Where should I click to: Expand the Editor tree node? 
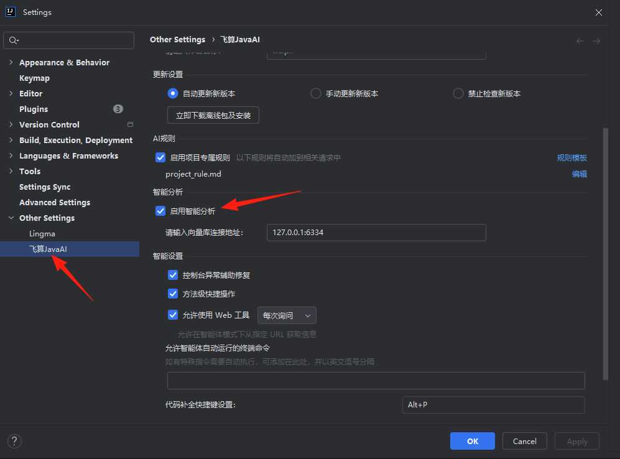tap(11, 93)
